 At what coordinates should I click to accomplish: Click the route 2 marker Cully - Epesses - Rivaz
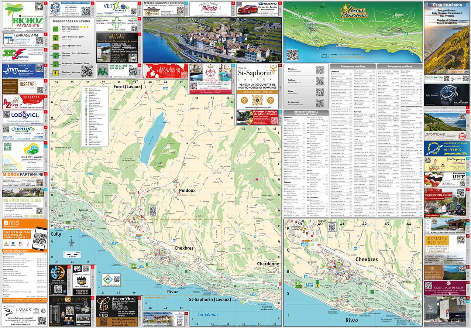pos(55,47)
